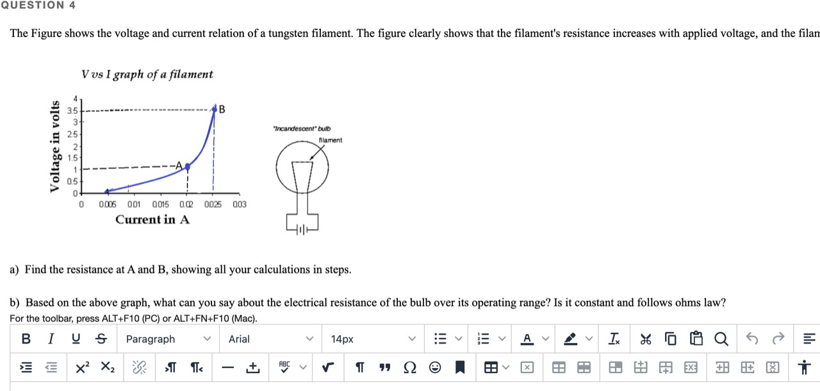Open table cell properties icon
Image resolution: width=820 pixels, height=391 pixels.
click(615, 367)
